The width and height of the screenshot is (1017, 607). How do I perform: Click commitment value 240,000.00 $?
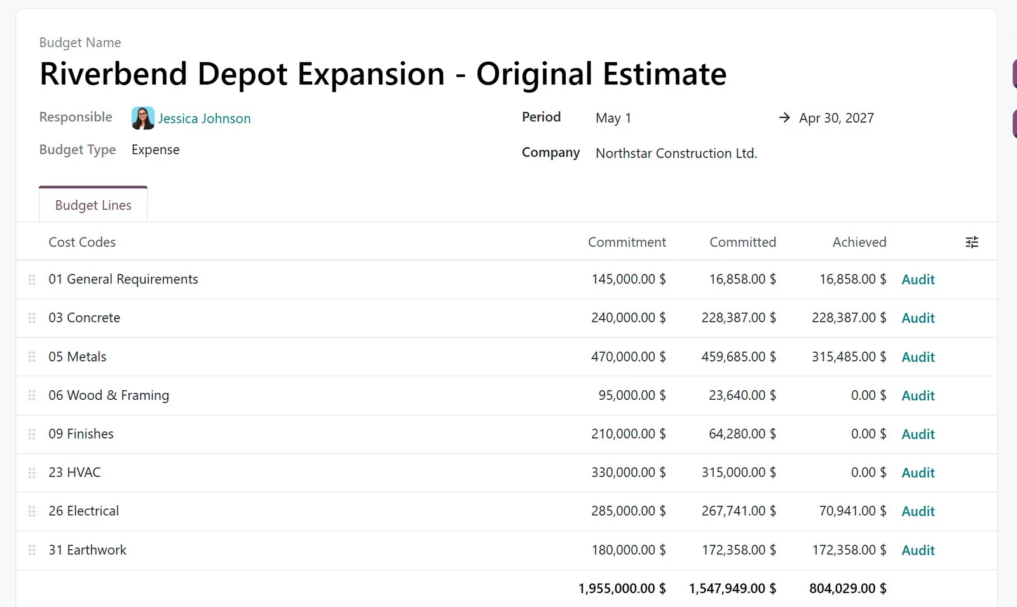(629, 318)
